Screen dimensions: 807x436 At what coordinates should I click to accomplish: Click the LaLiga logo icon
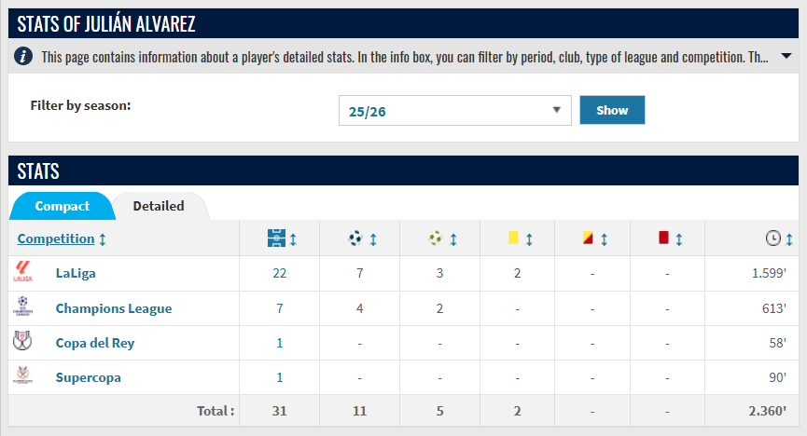pyautogui.click(x=22, y=271)
